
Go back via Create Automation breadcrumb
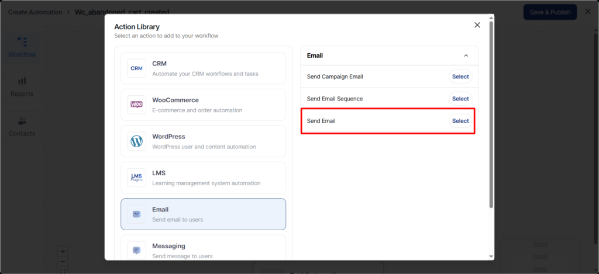(x=36, y=12)
